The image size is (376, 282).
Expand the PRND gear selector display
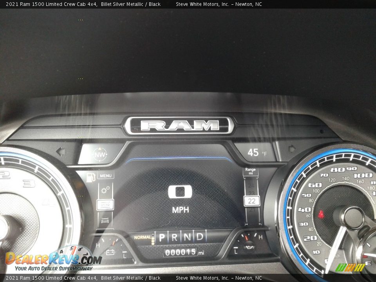pyautogui.click(x=183, y=237)
